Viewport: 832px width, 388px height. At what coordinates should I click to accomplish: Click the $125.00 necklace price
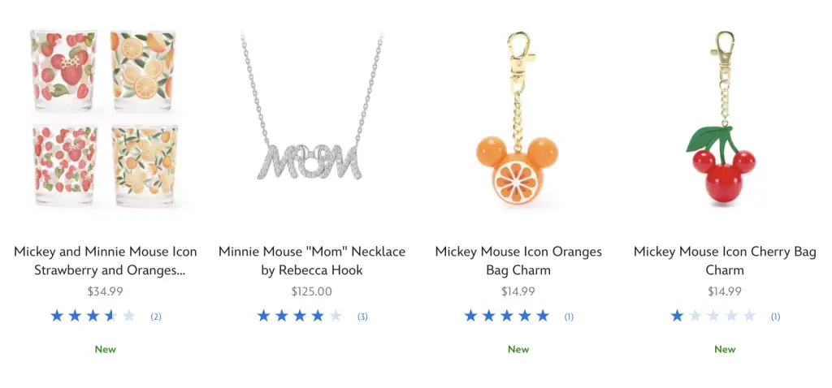coord(312,291)
